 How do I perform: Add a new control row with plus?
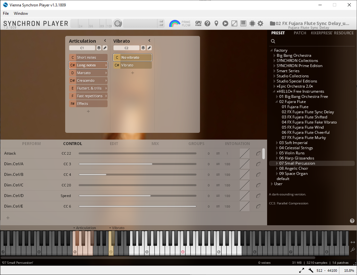(x=8, y=218)
